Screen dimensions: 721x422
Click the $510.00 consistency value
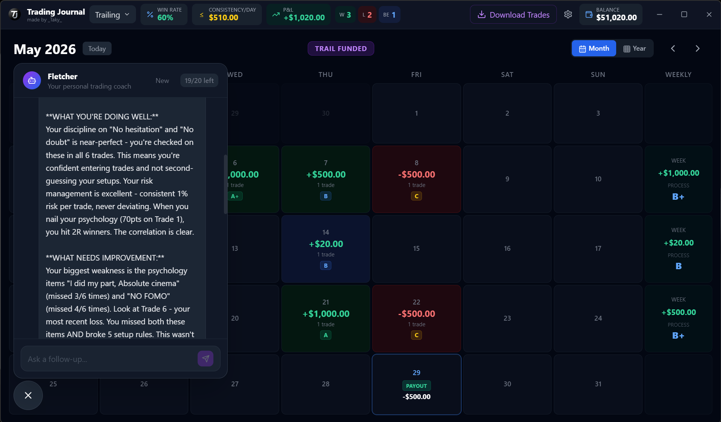coord(224,18)
